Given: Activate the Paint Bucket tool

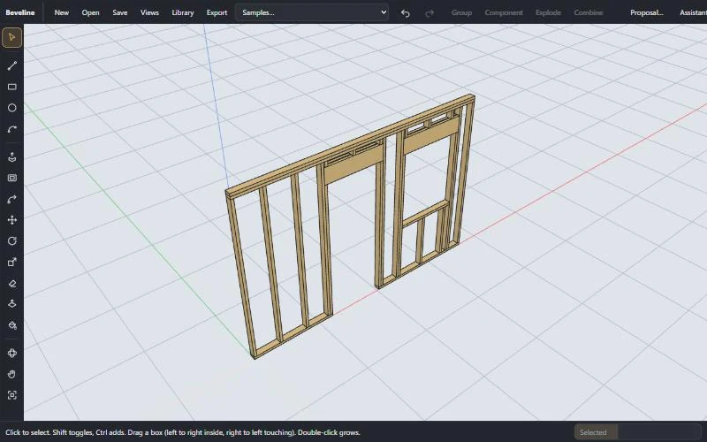Looking at the screenshot, I should pyautogui.click(x=11, y=325).
